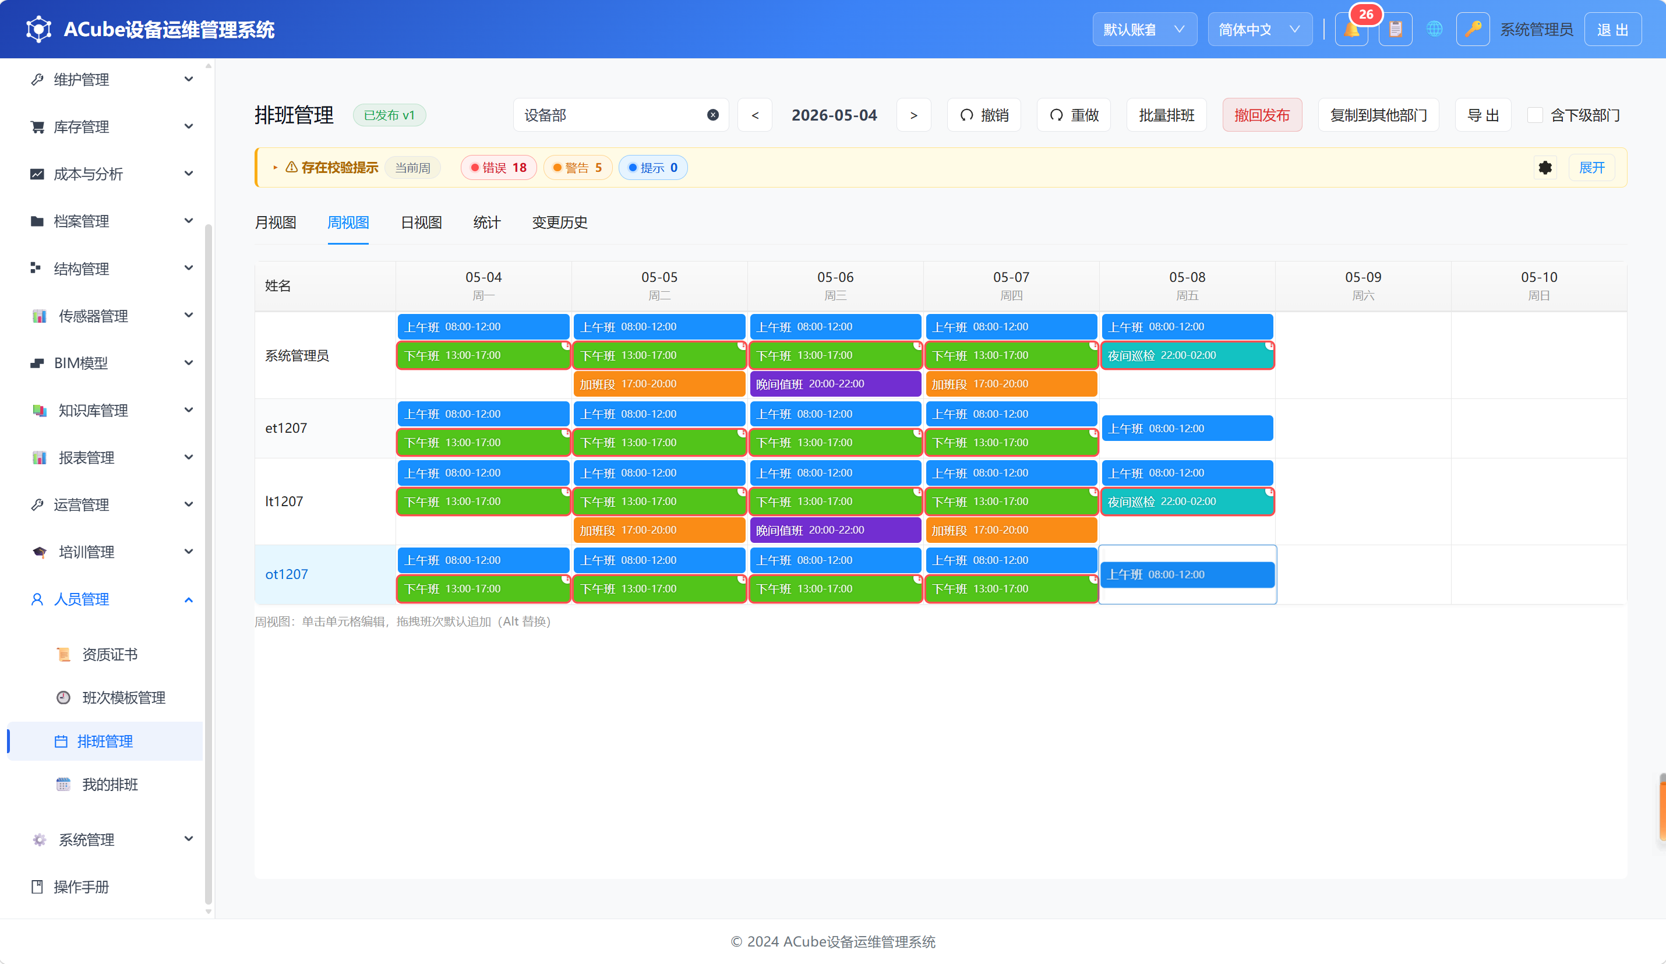Click the 退出 logout button
Screen dimensions: 1666x964
pyautogui.click(x=1612, y=30)
